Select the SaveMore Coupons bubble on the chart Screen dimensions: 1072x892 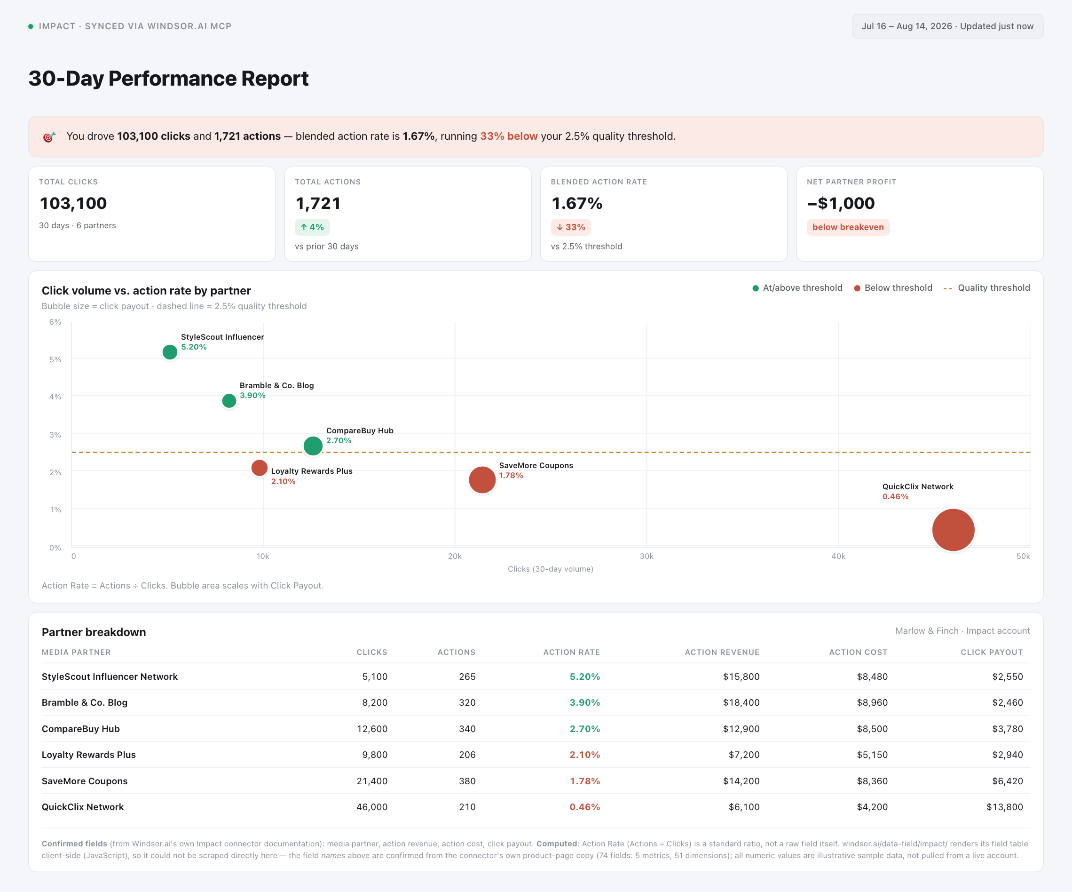point(482,480)
